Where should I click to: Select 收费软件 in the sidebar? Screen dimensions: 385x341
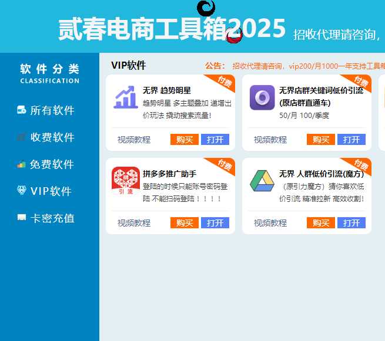(x=45, y=137)
